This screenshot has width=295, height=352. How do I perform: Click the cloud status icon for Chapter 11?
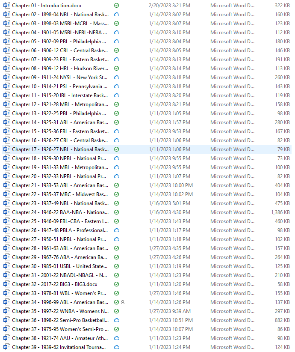(x=117, y=95)
